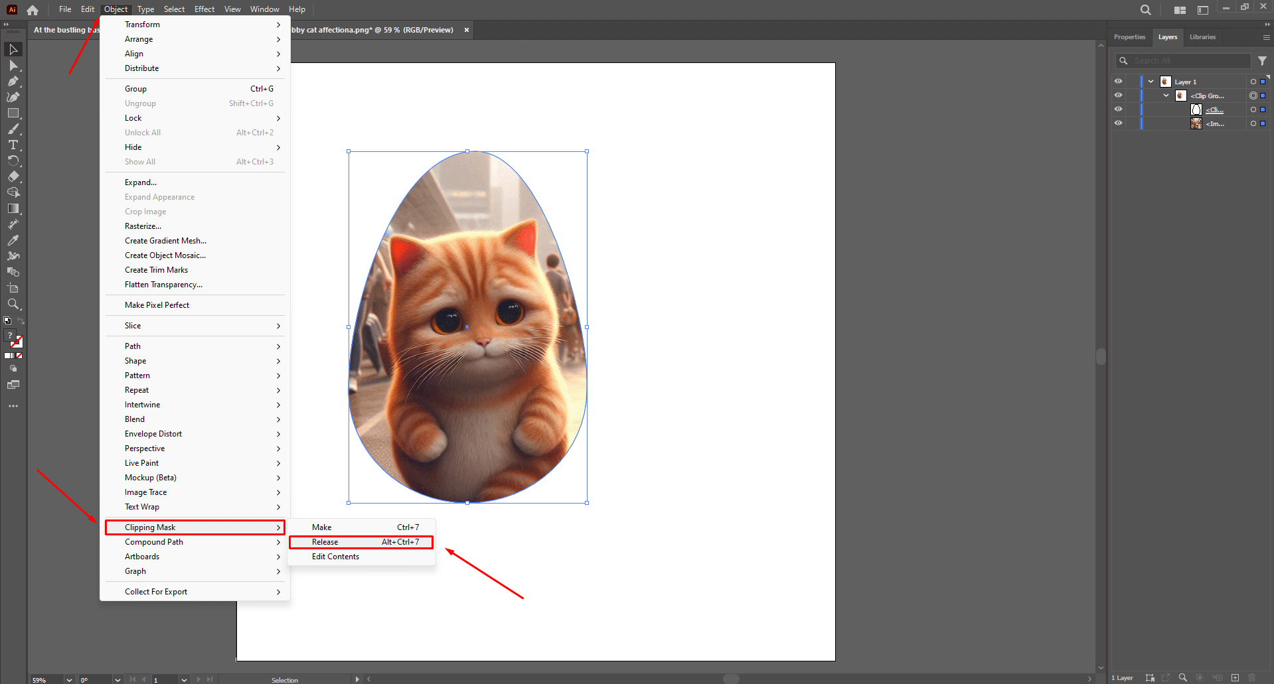1274x684 pixels.
Task: Click Release in the Clipping Mask submenu
Action: click(x=325, y=542)
